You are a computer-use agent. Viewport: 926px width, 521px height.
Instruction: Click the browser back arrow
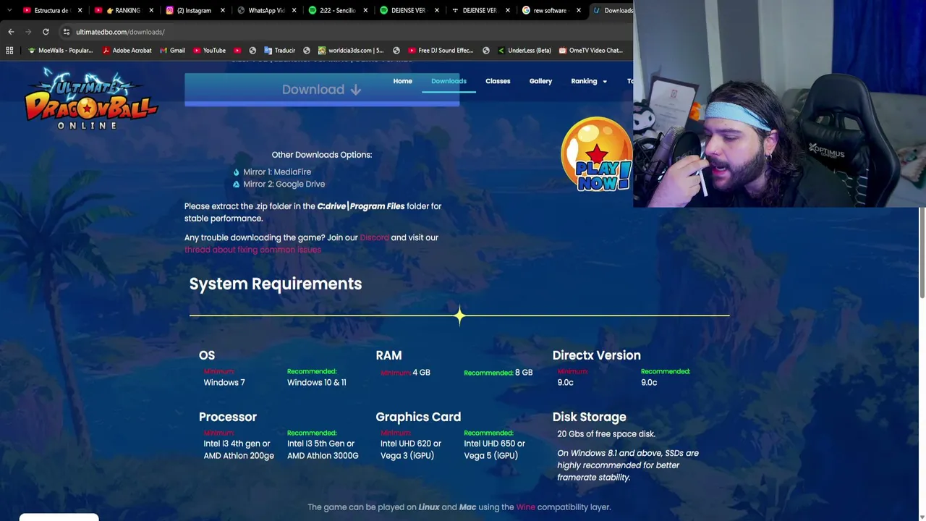point(11,32)
